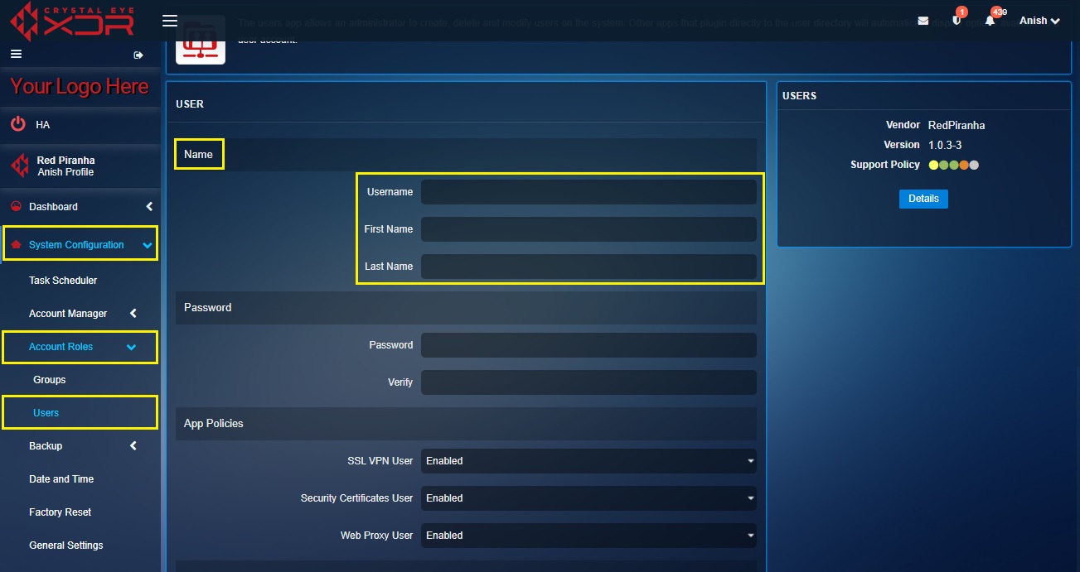Toggle the sidebar hamburger icon below logo
The width and height of the screenshot is (1080, 572).
pyautogui.click(x=16, y=54)
